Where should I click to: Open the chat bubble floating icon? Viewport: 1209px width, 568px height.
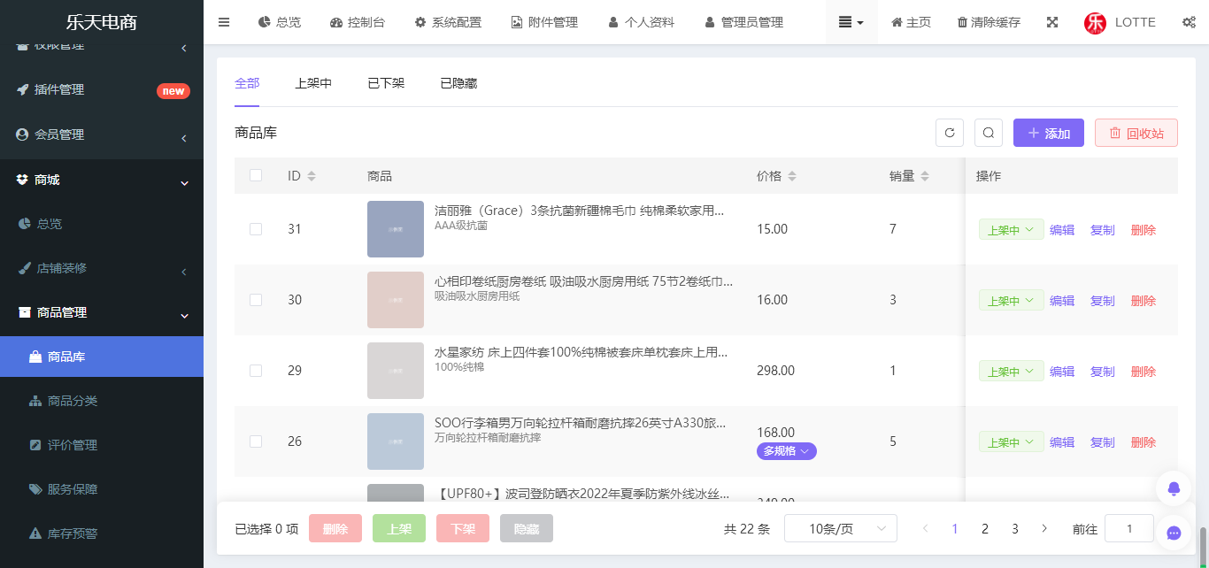point(1174,533)
